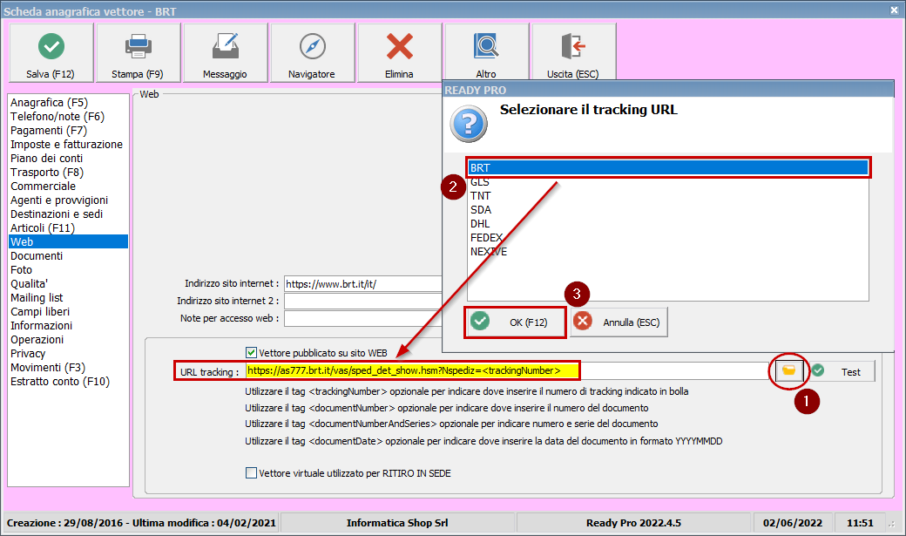Click the 'Ready Pro 2022.4.5' status bar entry

[634, 523]
